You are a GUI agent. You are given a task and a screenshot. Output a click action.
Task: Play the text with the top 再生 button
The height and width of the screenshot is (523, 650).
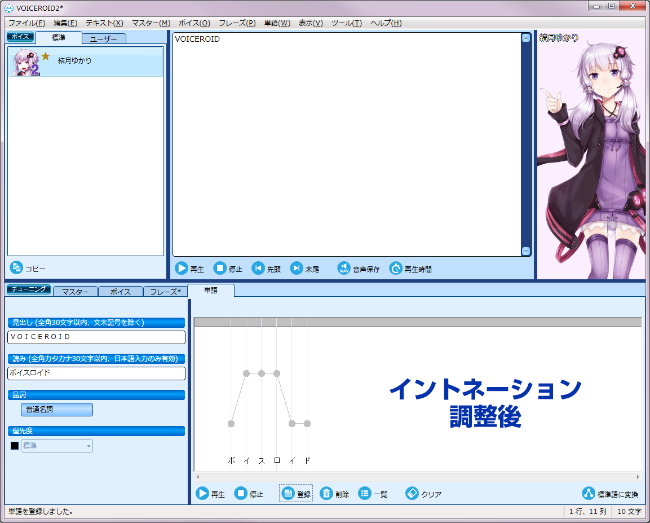pos(189,269)
